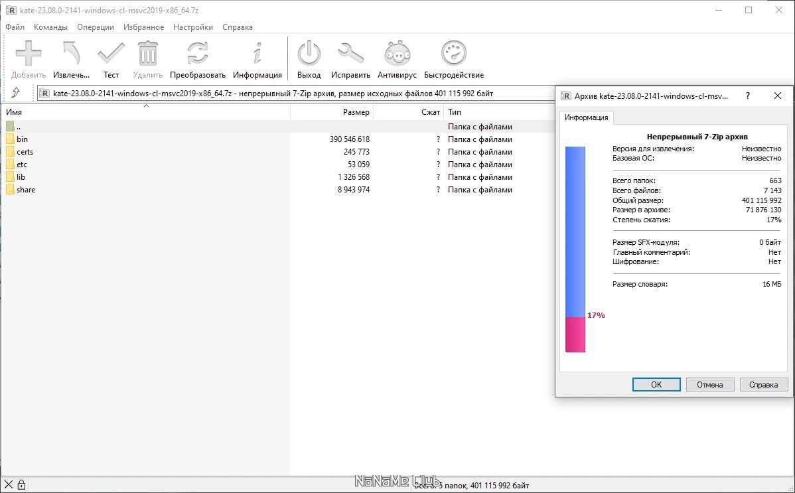795x493 pixels.
Task: Sort by the Размер column header
Action: pos(332,112)
